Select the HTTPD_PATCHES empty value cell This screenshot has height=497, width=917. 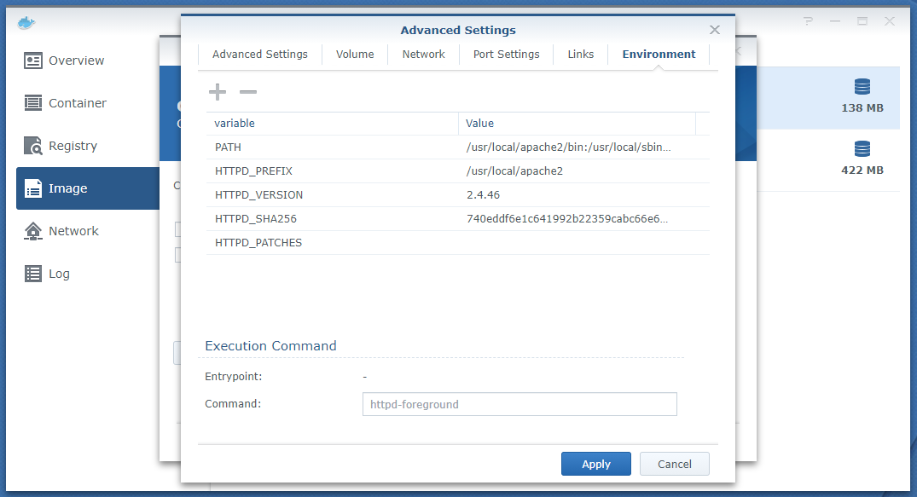click(580, 243)
